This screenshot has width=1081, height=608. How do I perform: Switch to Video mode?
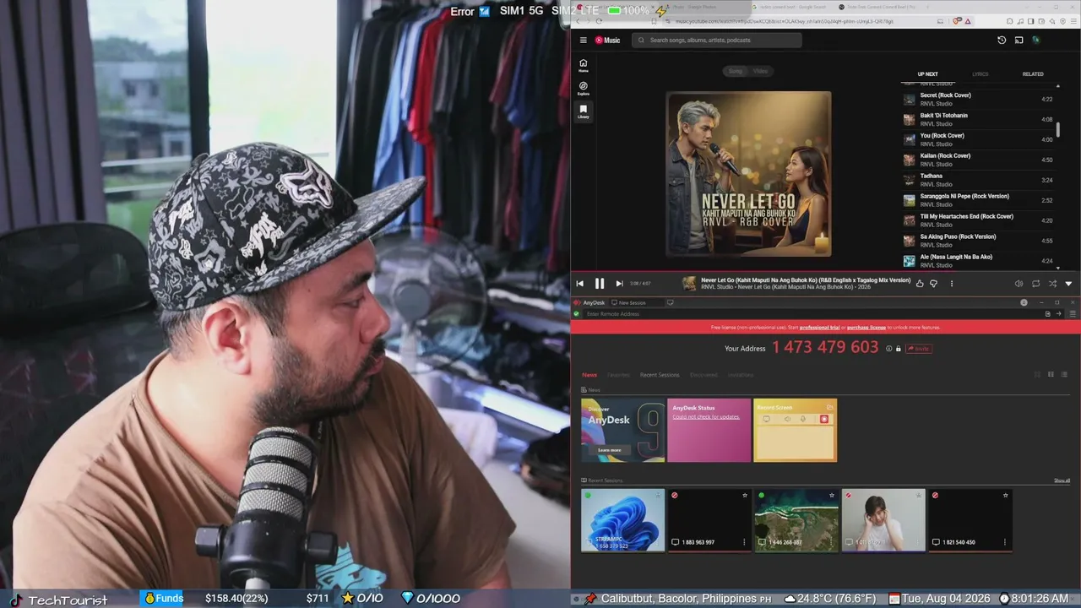click(760, 71)
